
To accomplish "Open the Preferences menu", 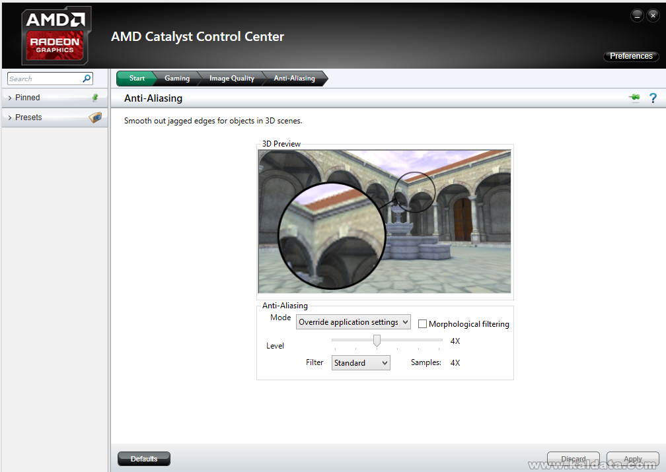I will pyautogui.click(x=631, y=56).
